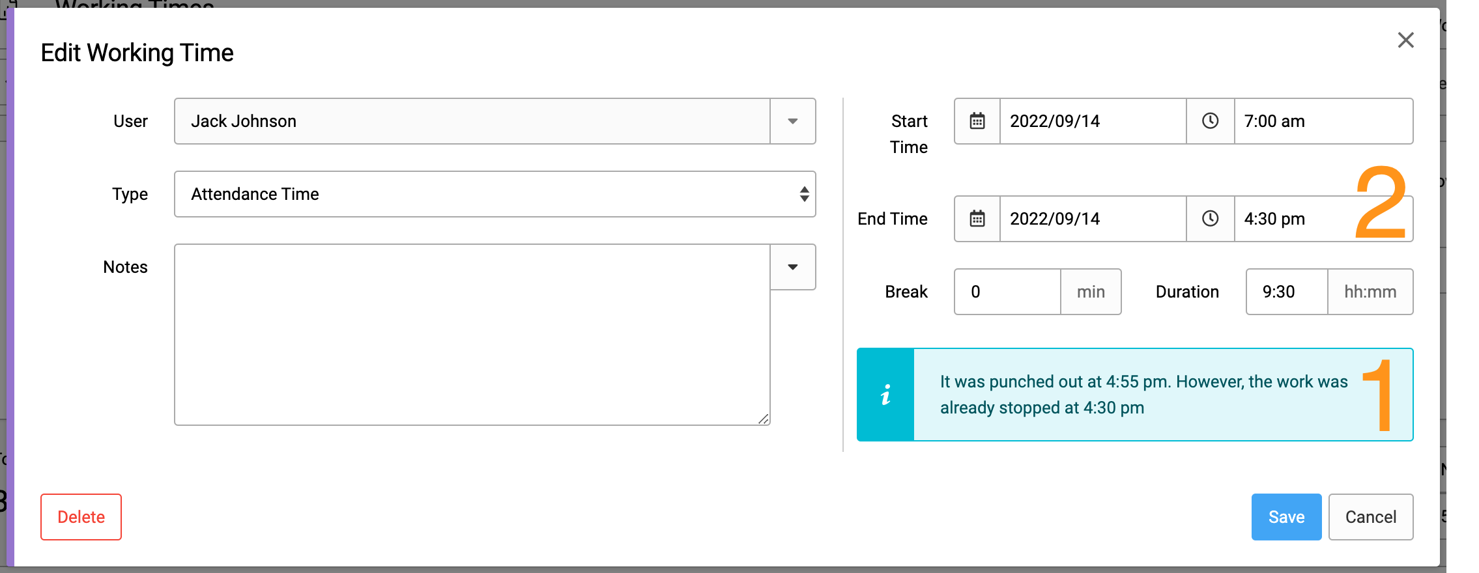The width and height of the screenshot is (1479, 573).
Task: Open the Type select showing Attendance Time
Action: click(495, 194)
